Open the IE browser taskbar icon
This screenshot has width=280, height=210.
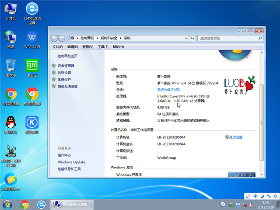coord(41,205)
